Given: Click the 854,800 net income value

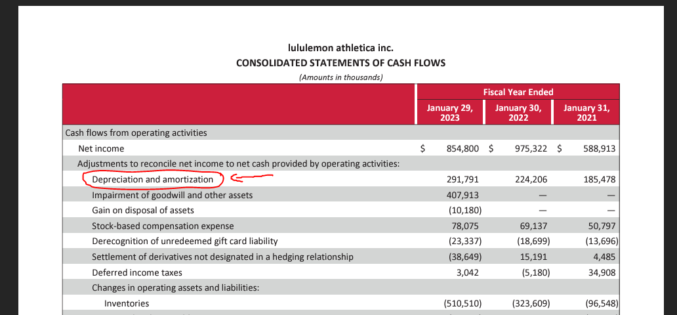Looking at the screenshot, I should pyautogui.click(x=462, y=149).
